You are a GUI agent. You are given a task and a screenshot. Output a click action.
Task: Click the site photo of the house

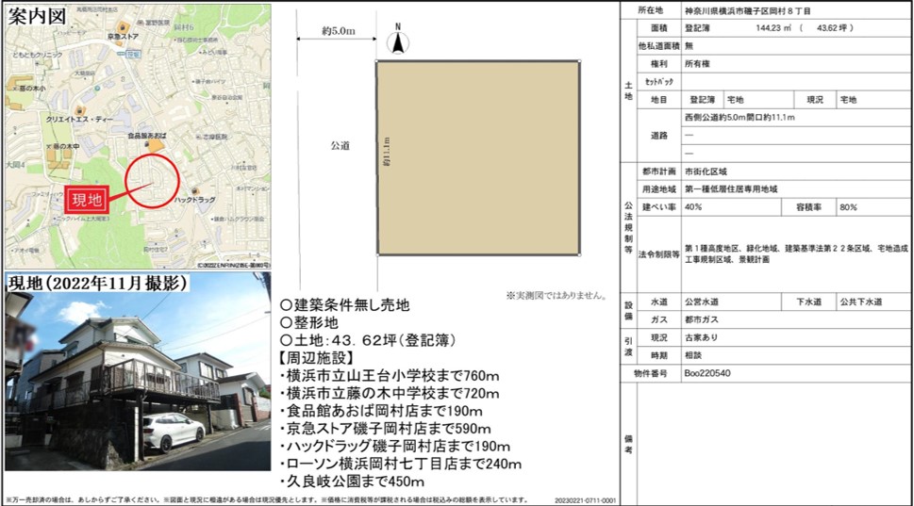137,382
